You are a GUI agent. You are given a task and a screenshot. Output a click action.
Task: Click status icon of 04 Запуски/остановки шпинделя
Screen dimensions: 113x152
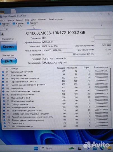click(x=3, y=79)
